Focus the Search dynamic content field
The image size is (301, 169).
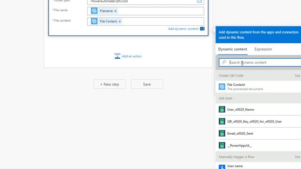point(260,62)
